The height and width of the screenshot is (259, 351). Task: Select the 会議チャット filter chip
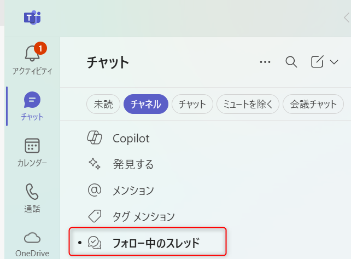313,104
